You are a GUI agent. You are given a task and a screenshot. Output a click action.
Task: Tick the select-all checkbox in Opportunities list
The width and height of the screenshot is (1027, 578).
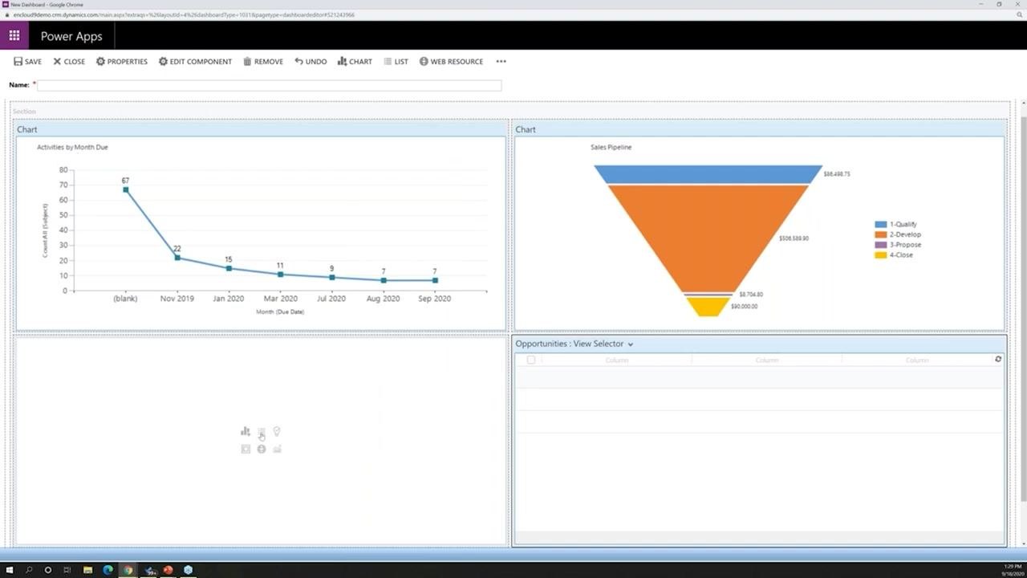click(530, 360)
